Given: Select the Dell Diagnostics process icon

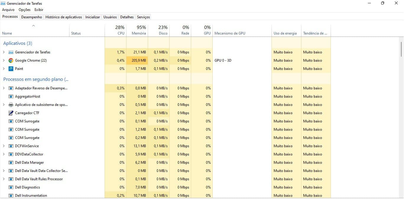Looking at the screenshot, I should click(x=11, y=187).
